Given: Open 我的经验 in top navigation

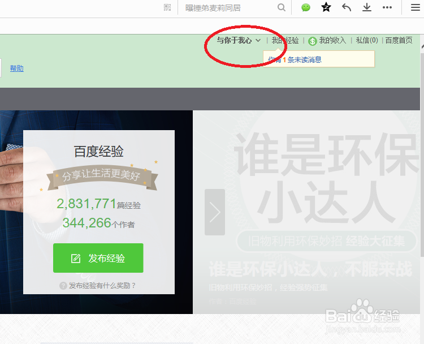Looking at the screenshot, I should click(x=285, y=41).
